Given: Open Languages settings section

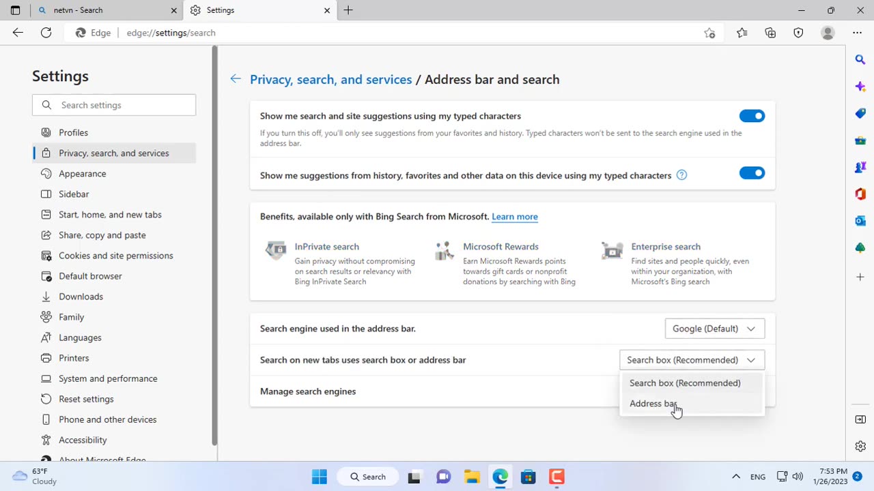Looking at the screenshot, I should [x=114, y=337].
